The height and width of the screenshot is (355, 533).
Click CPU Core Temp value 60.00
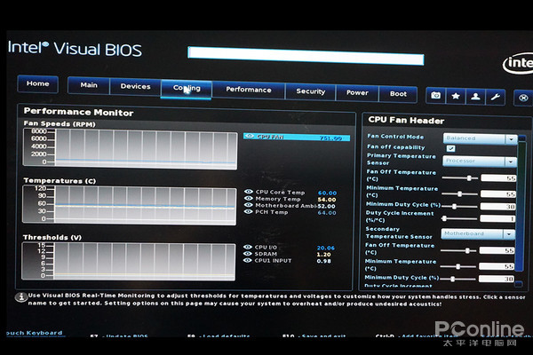[x=327, y=193]
